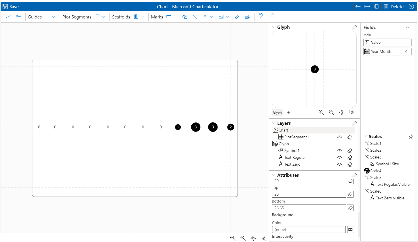This screenshot has width=418, height=242.
Task: Click the Background Color input showing (none)
Action: (309, 230)
